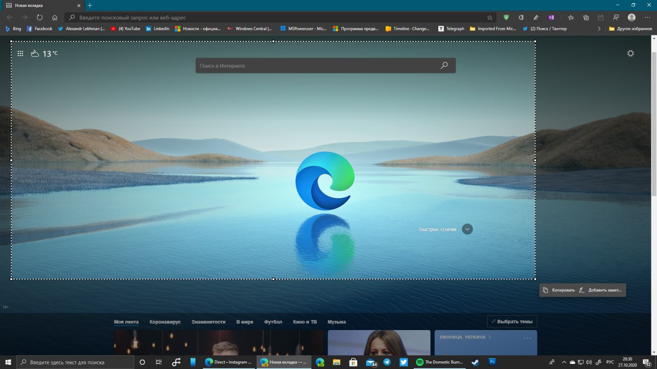657x369 pixels.
Task: Open the Collections icon
Action: pyautogui.click(x=586, y=17)
